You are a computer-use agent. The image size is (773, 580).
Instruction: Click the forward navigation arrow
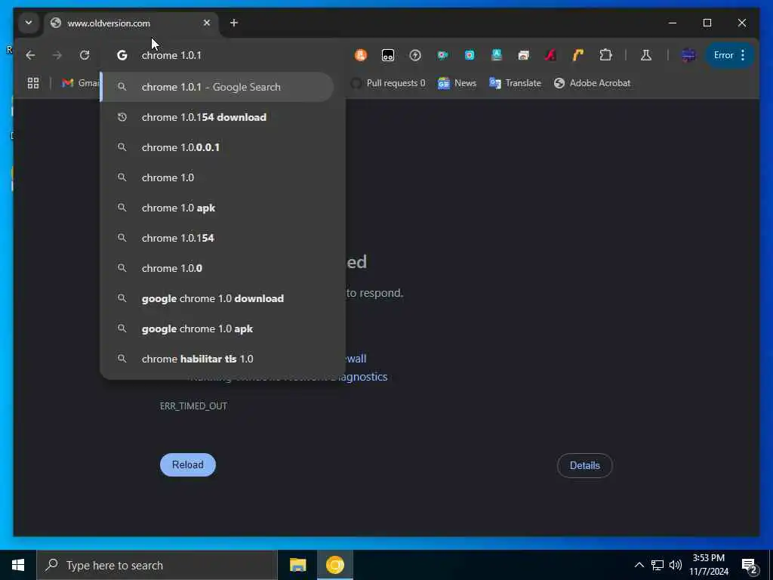57,55
